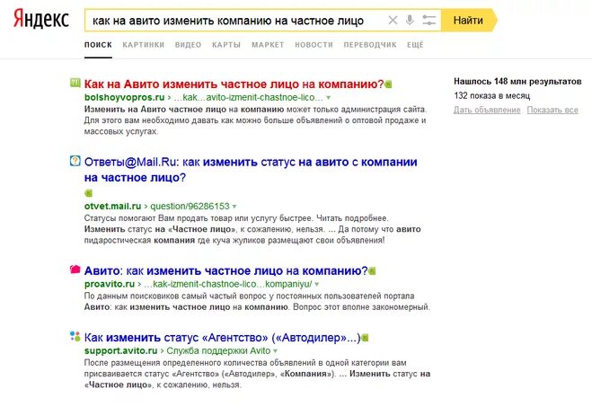The image size is (592, 407).
Task: Activate voice search microphone icon
Action: [x=410, y=20]
